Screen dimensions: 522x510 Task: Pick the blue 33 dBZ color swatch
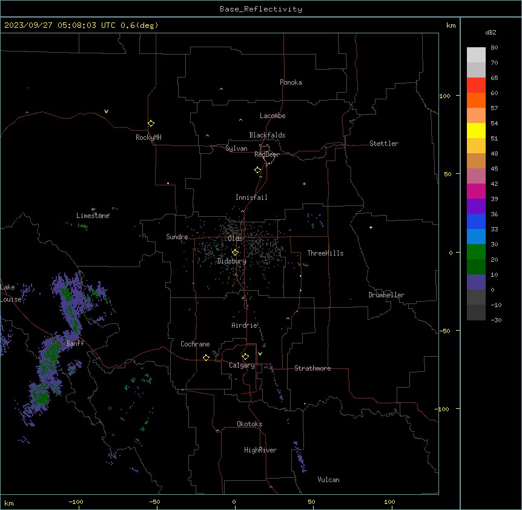[x=476, y=221]
